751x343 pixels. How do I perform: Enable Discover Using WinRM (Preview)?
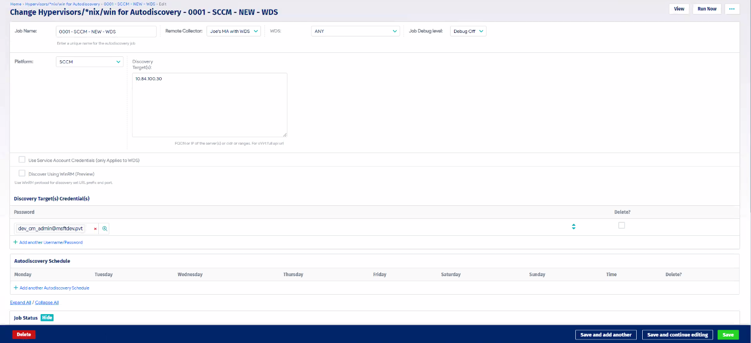click(x=22, y=173)
